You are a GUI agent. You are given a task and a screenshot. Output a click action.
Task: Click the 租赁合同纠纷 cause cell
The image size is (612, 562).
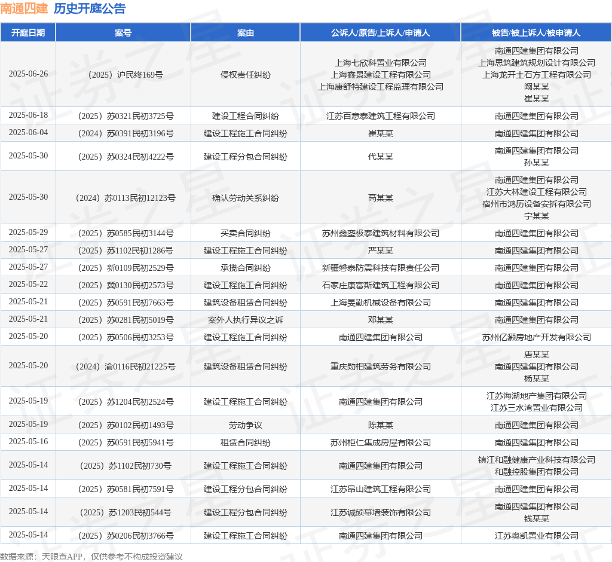[x=245, y=442]
